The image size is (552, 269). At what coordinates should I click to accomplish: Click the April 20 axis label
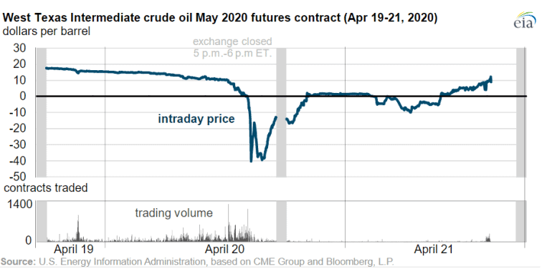coord(224,250)
